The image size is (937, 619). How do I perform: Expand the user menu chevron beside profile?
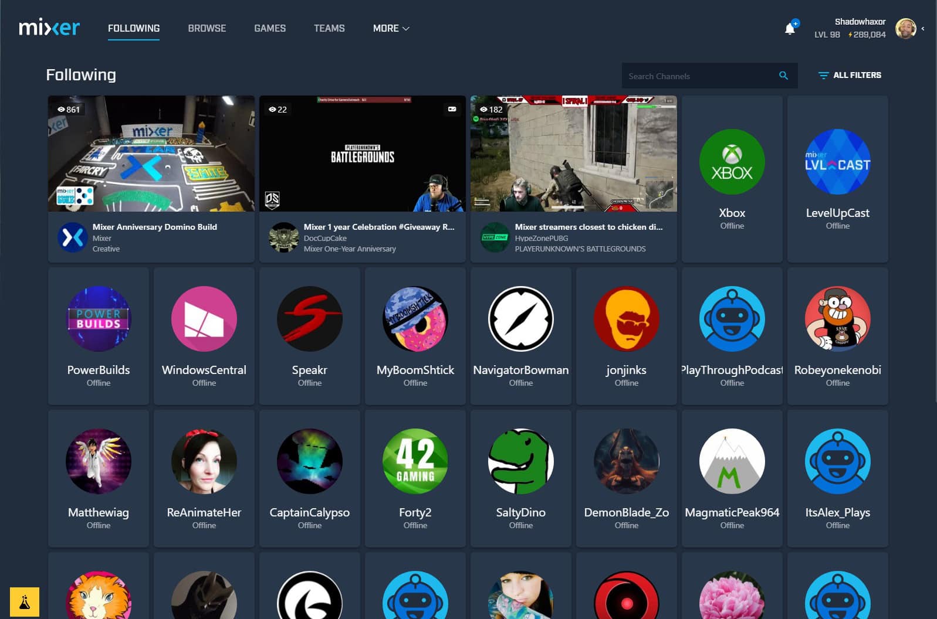pyautogui.click(x=923, y=28)
